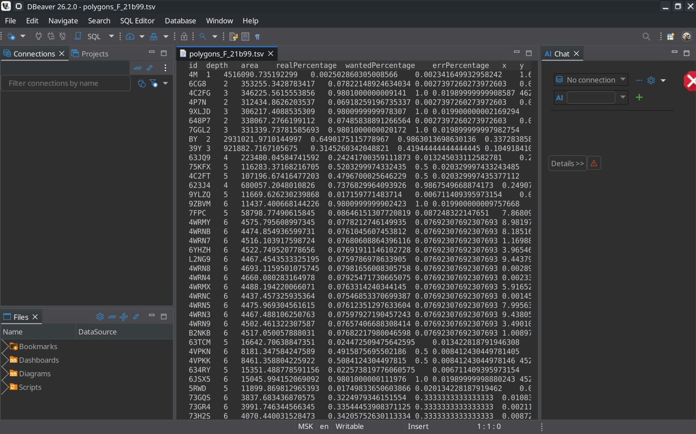Toggle link with editor in Connections panel
Viewport: 696px width, 434px height.
point(150,68)
